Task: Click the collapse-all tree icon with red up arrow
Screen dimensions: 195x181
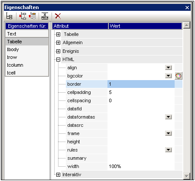Action: tap(32, 16)
